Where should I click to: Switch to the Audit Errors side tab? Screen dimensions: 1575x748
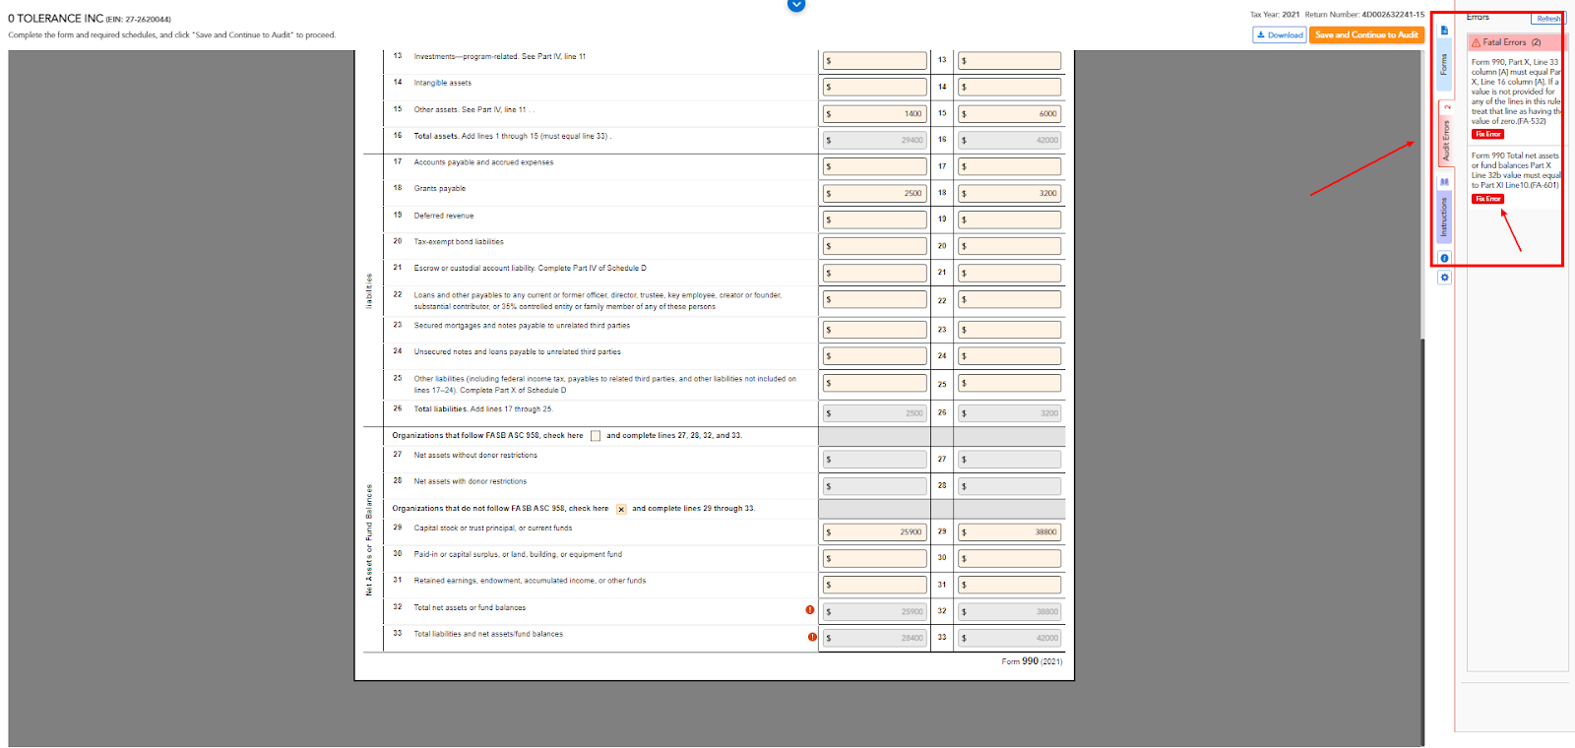pyautogui.click(x=1446, y=134)
